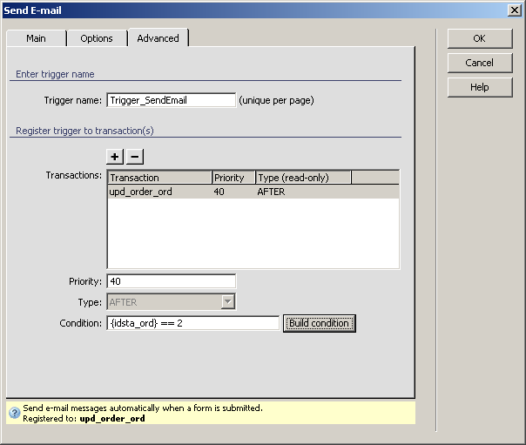Image resolution: width=526 pixels, height=445 pixels.
Task: Close the Send E-mail dialog window
Action: click(x=514, y=10)
